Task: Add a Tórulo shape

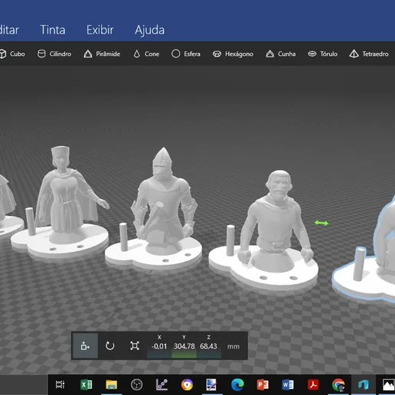Action: click(322, 54)
